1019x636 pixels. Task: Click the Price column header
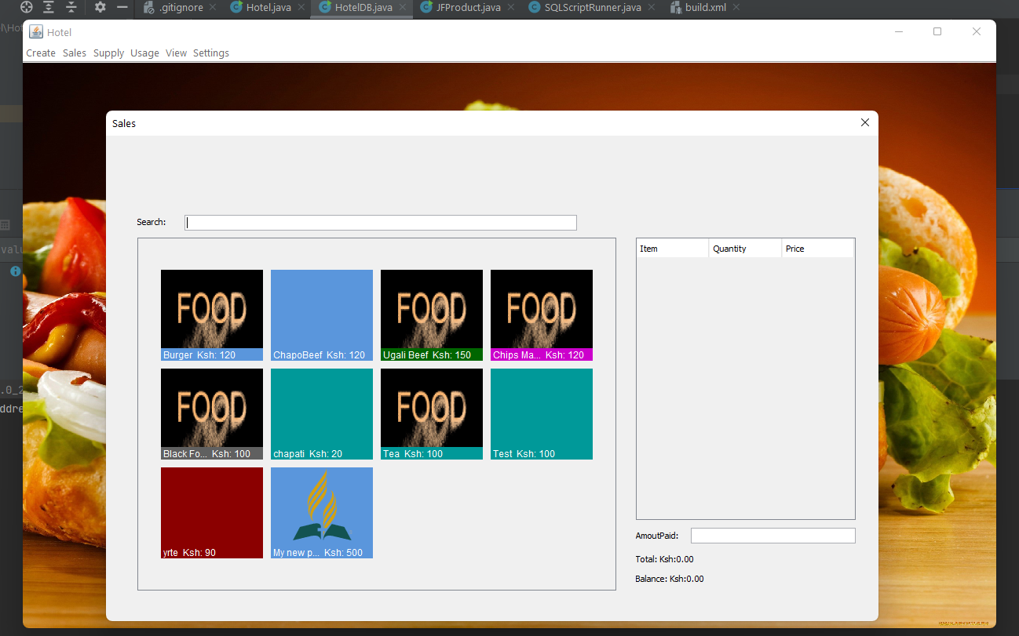818,249
